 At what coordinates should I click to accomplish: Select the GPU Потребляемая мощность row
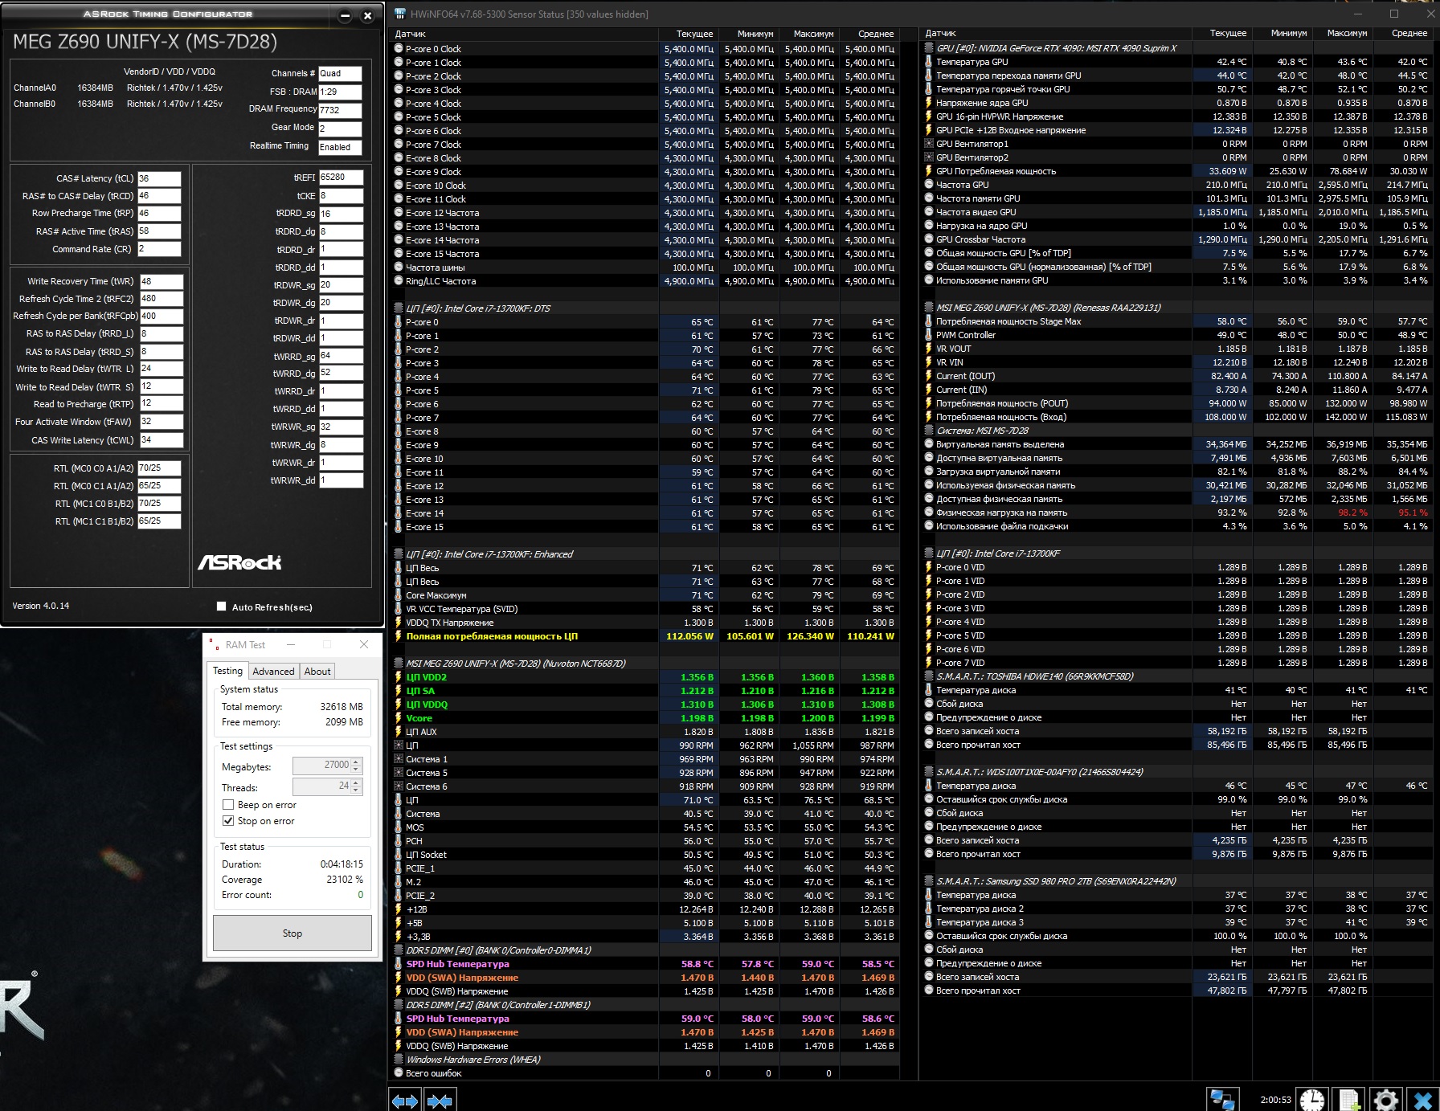(x=1177, y=171)
